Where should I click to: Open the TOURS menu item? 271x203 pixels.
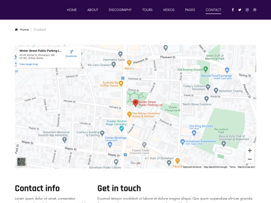[147, 10]
